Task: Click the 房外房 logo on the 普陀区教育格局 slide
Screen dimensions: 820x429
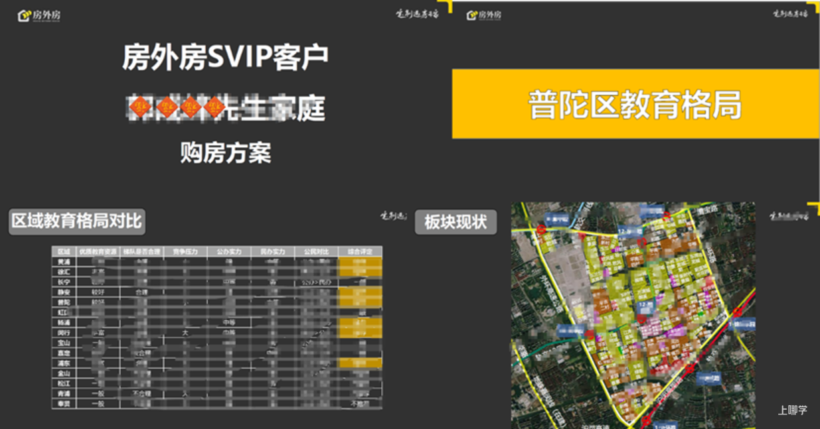Action: click(x=484, y=15)
